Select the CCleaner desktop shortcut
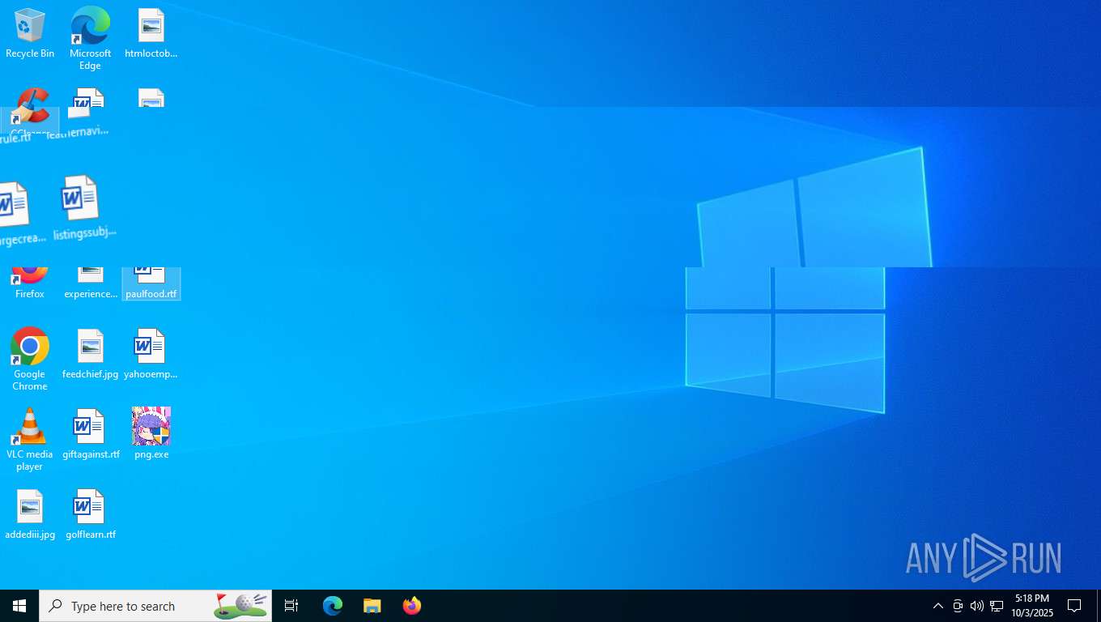The image size is (1101, 622). click(x=30, y=112)
